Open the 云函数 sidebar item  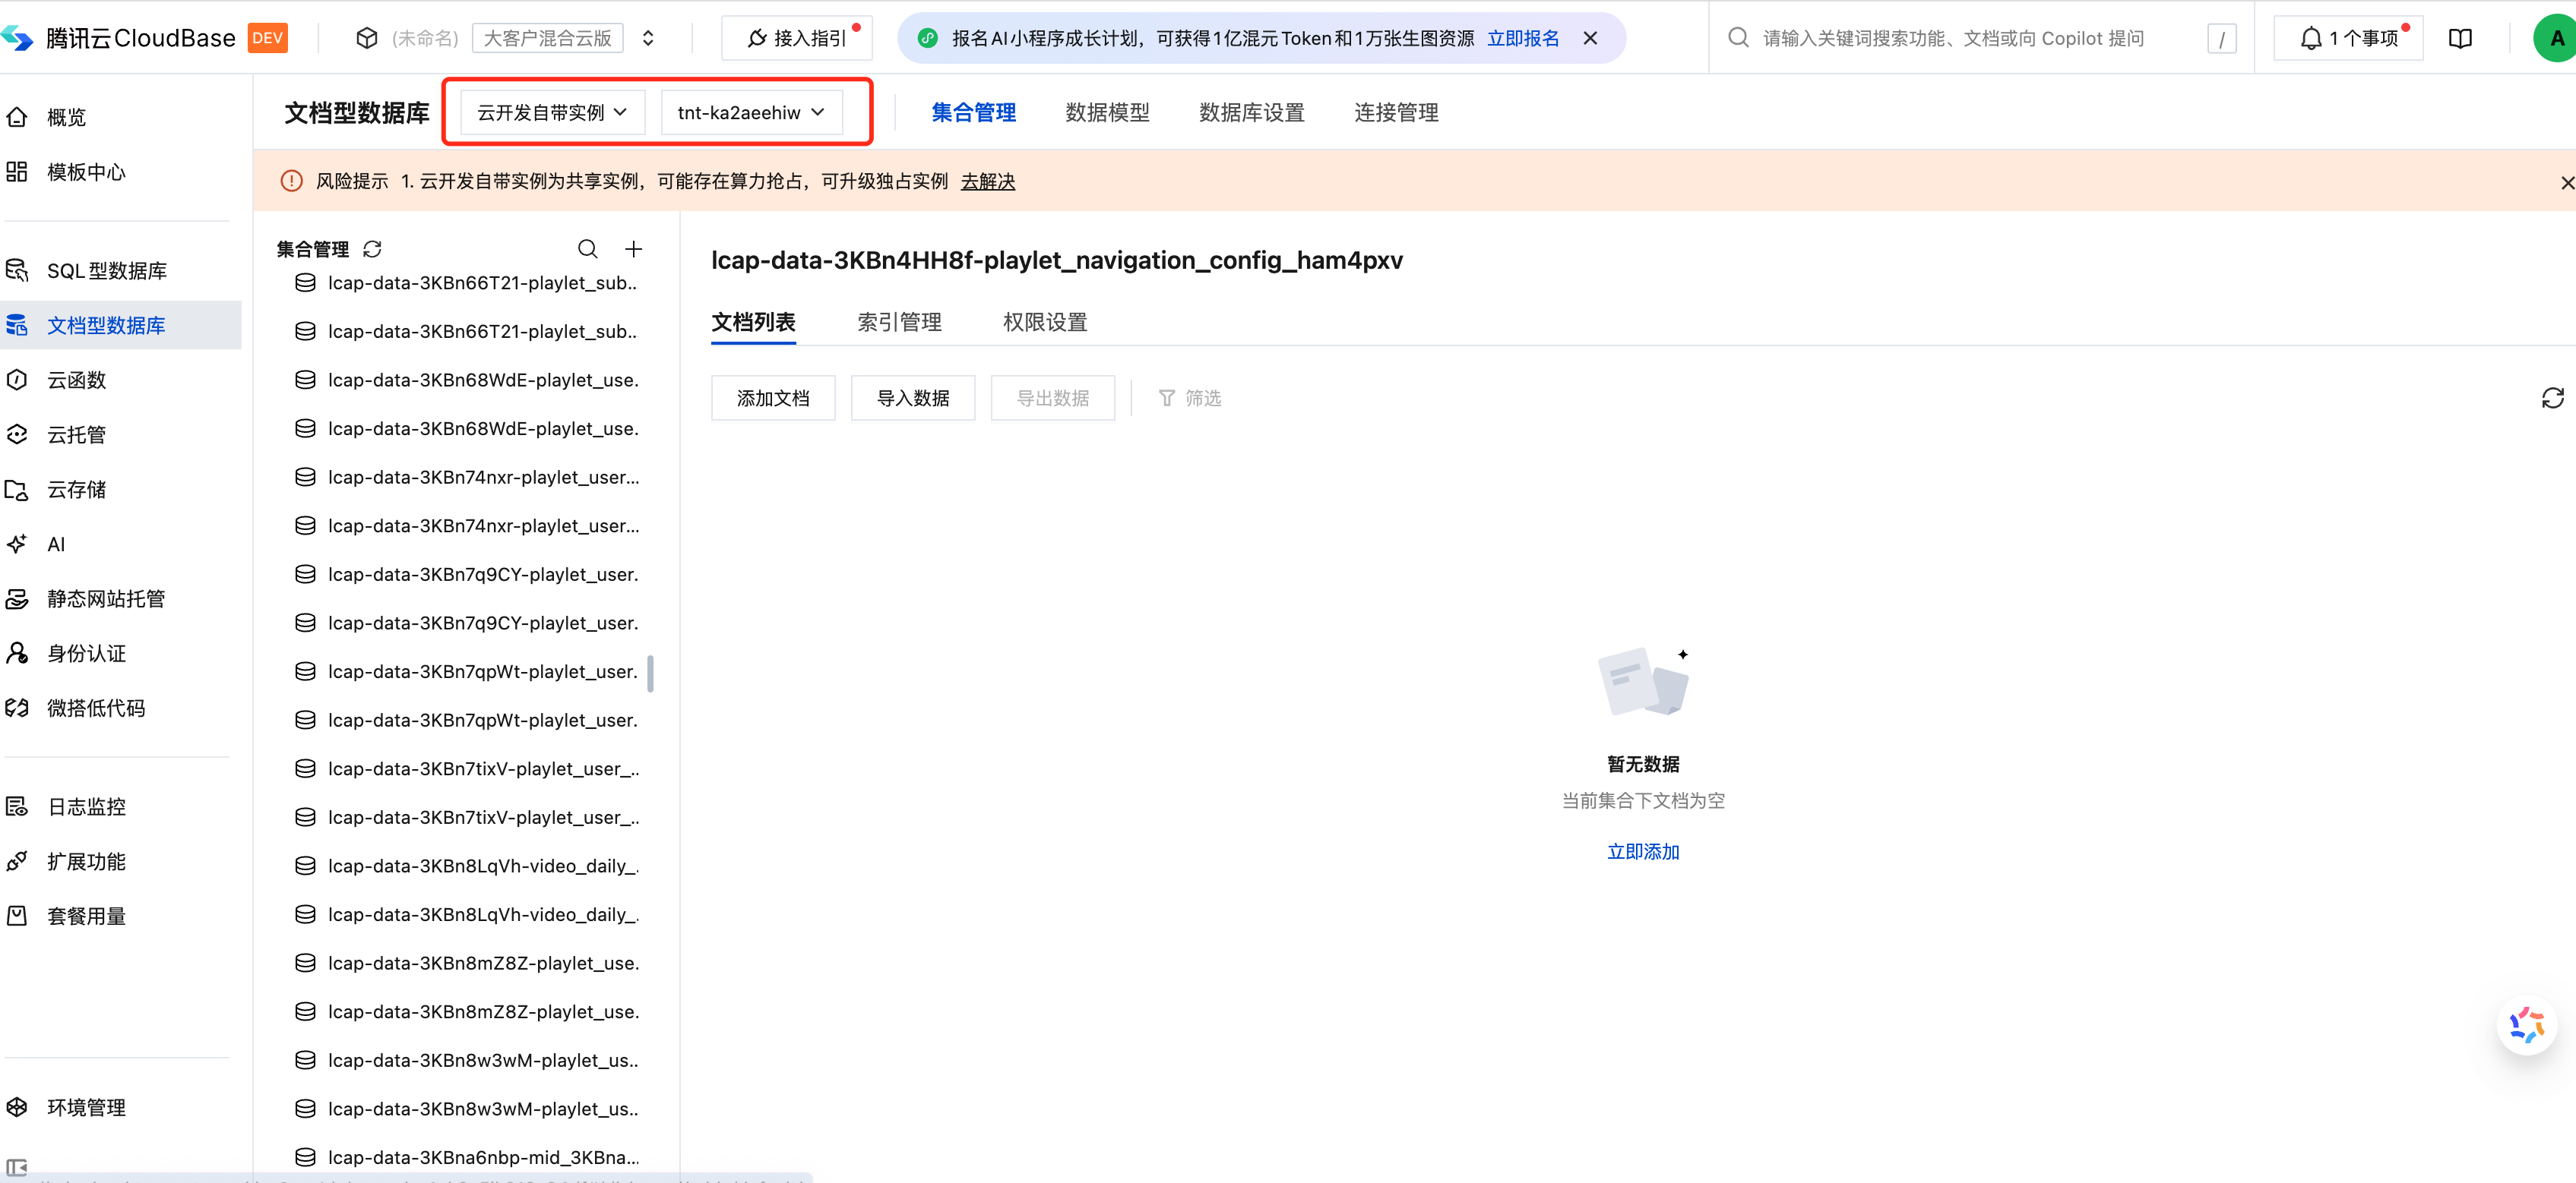point(76,380)
